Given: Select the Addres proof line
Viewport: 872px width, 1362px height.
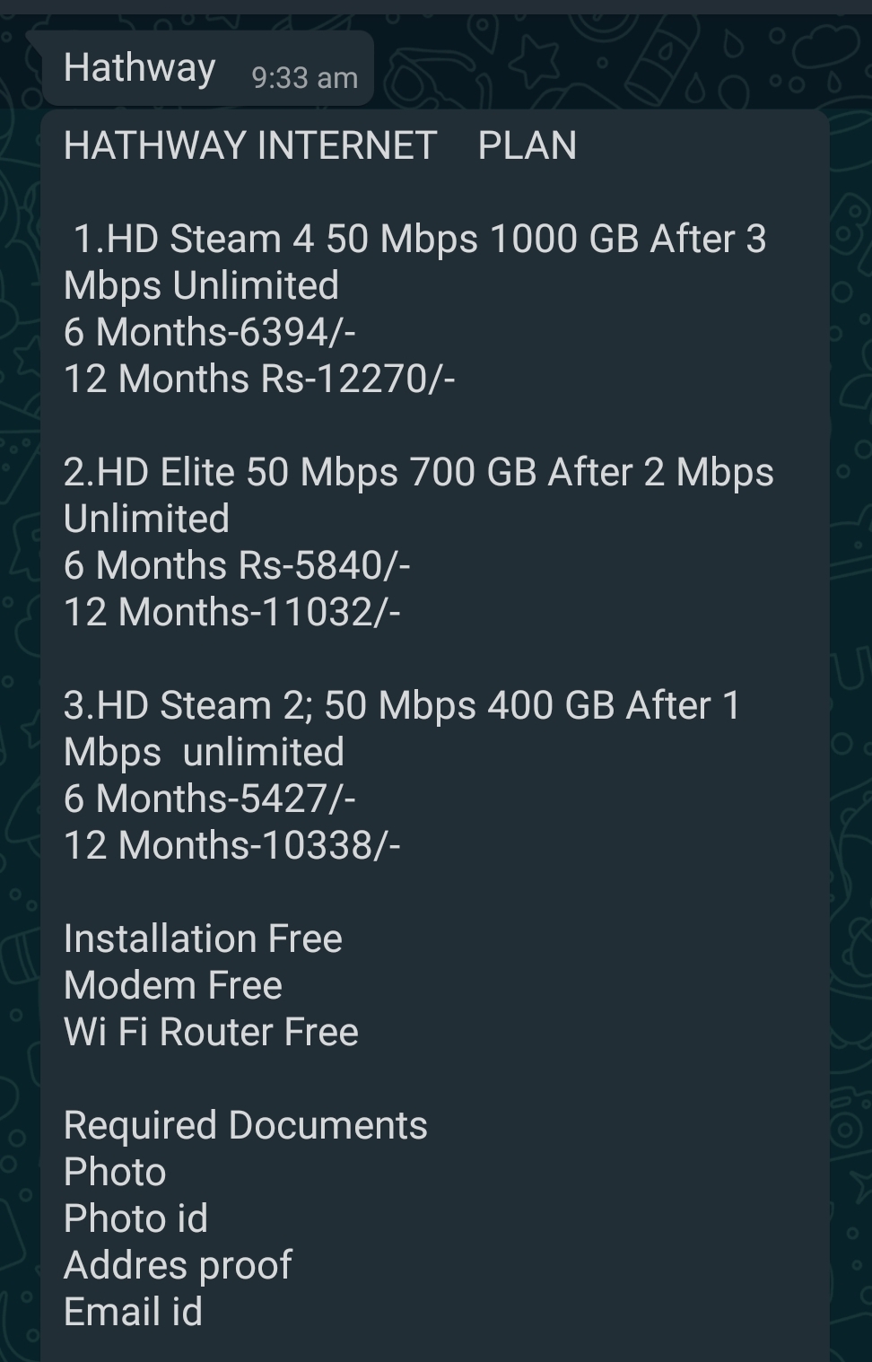Looking at the screenshot, I should (178, 1266).
